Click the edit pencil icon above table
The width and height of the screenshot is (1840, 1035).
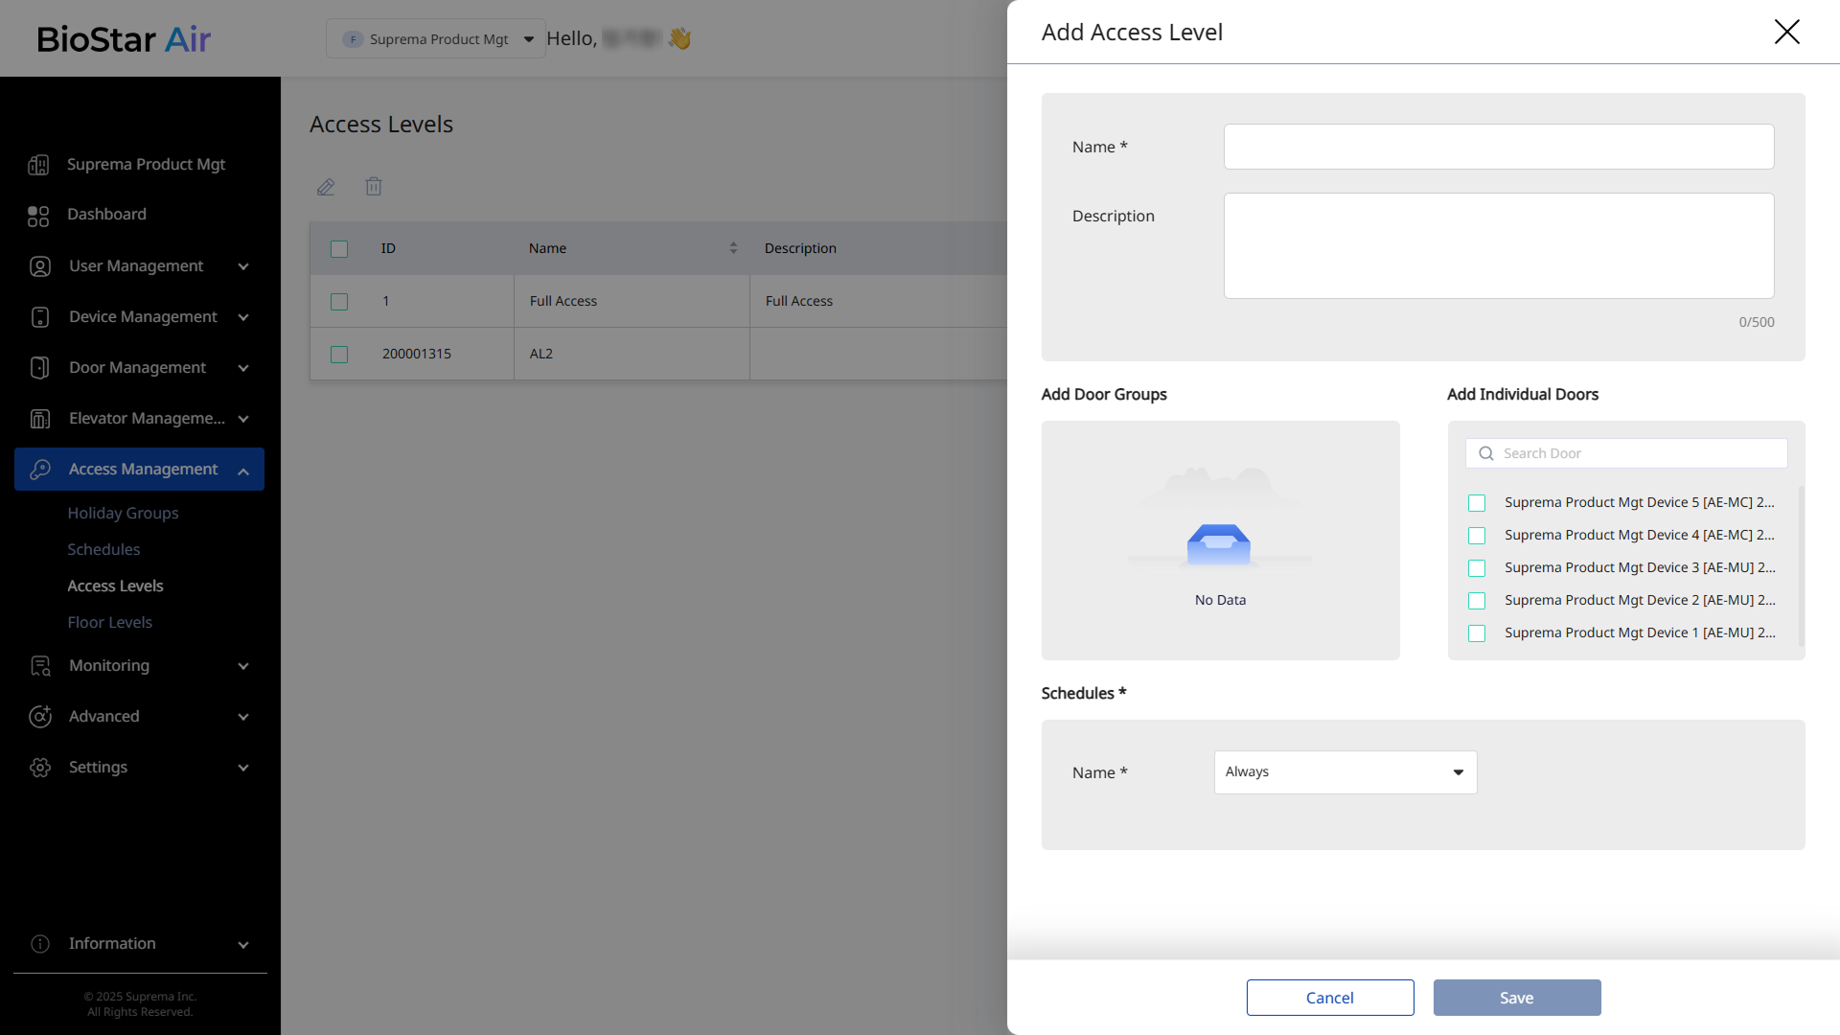(326, 187)
